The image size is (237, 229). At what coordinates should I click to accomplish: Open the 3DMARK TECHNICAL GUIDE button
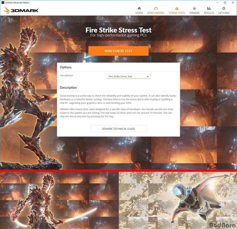tap(118, 129)
